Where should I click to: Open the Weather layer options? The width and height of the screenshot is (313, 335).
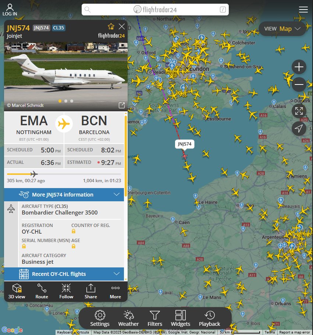tap(128, 318)
